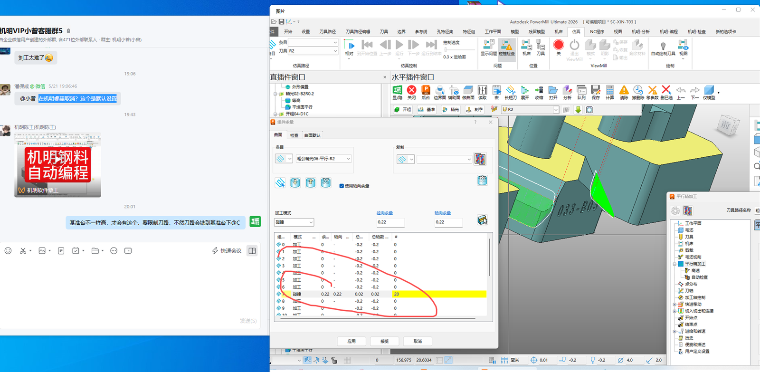Click the 径向余量 0.22 input field
The width and height of the screenshot is (760, 372).
[390, 222]
